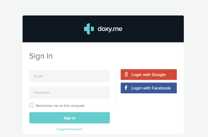Viewport: 208px width, 137px height.
Task: Choose Login with Facebook button
Action: (149, 88)
